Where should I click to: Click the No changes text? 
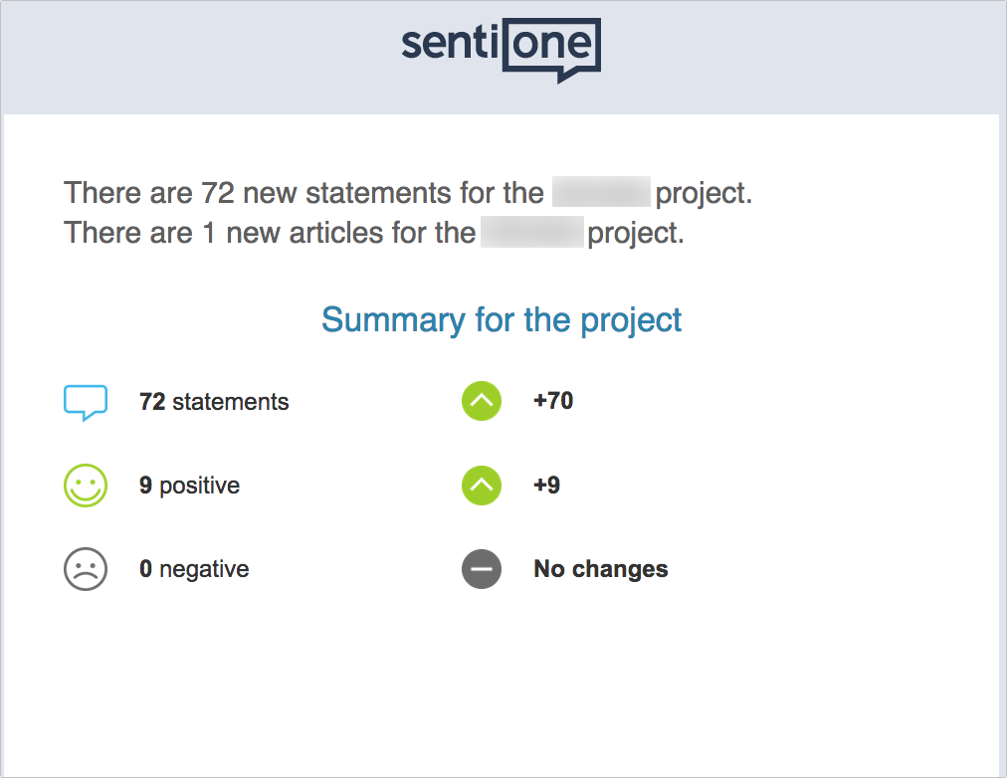coord(600,569)
